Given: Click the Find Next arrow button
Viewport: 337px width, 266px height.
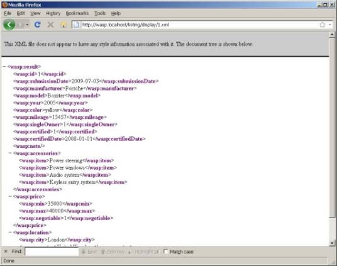Looking at the screenshot, I should point(89,252).
